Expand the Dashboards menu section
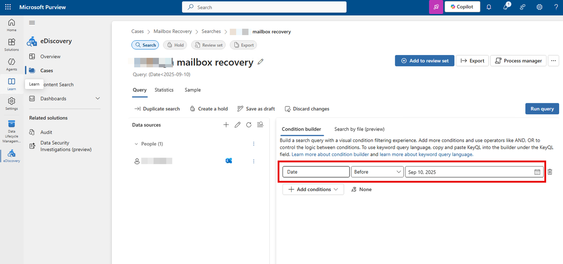Image resolution: width=563 pixels, height=264 pixels. (x=98, y=99)
